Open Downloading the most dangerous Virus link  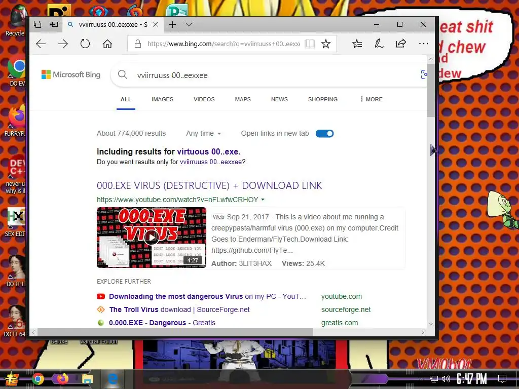pos(207,296)
